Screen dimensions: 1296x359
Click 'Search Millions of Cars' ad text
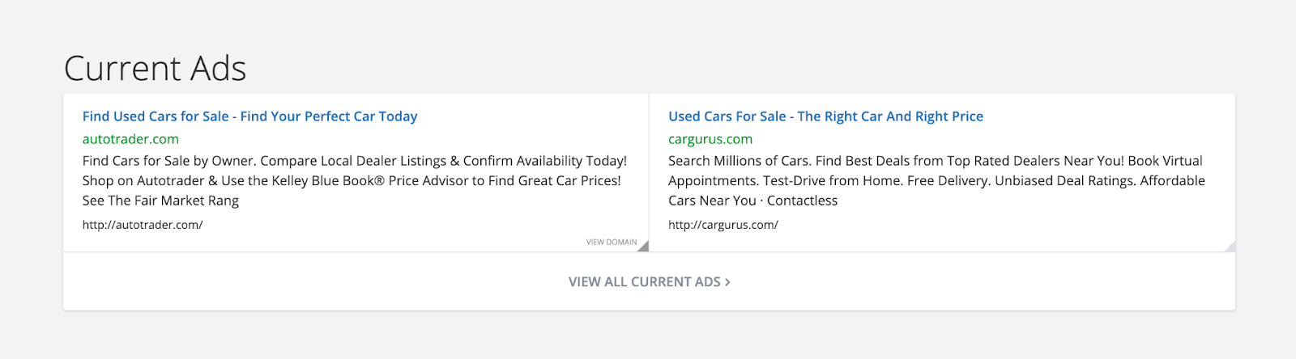[x=739, y=161]
